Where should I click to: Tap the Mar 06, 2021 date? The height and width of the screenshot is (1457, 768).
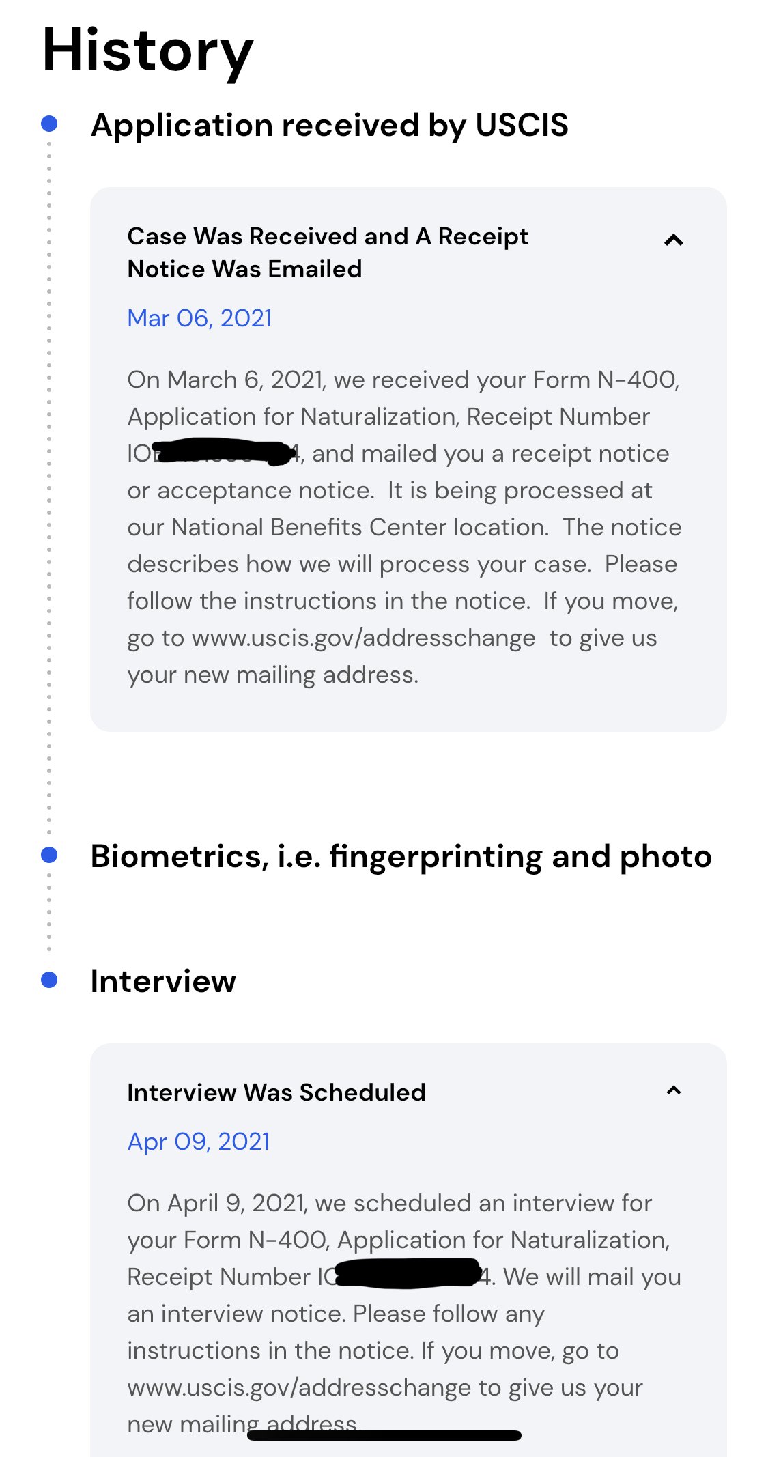point(199,318)
